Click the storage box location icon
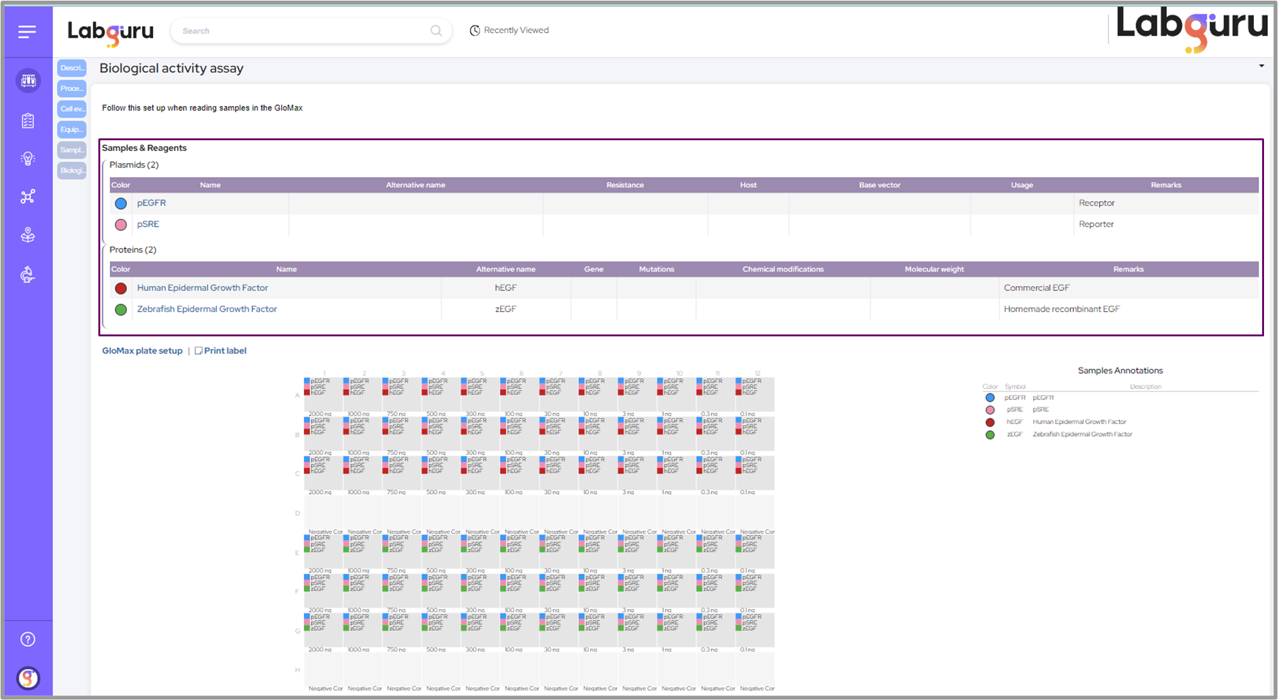The height and width of the screenshot is (700, 1278). [x=28, y=235]
